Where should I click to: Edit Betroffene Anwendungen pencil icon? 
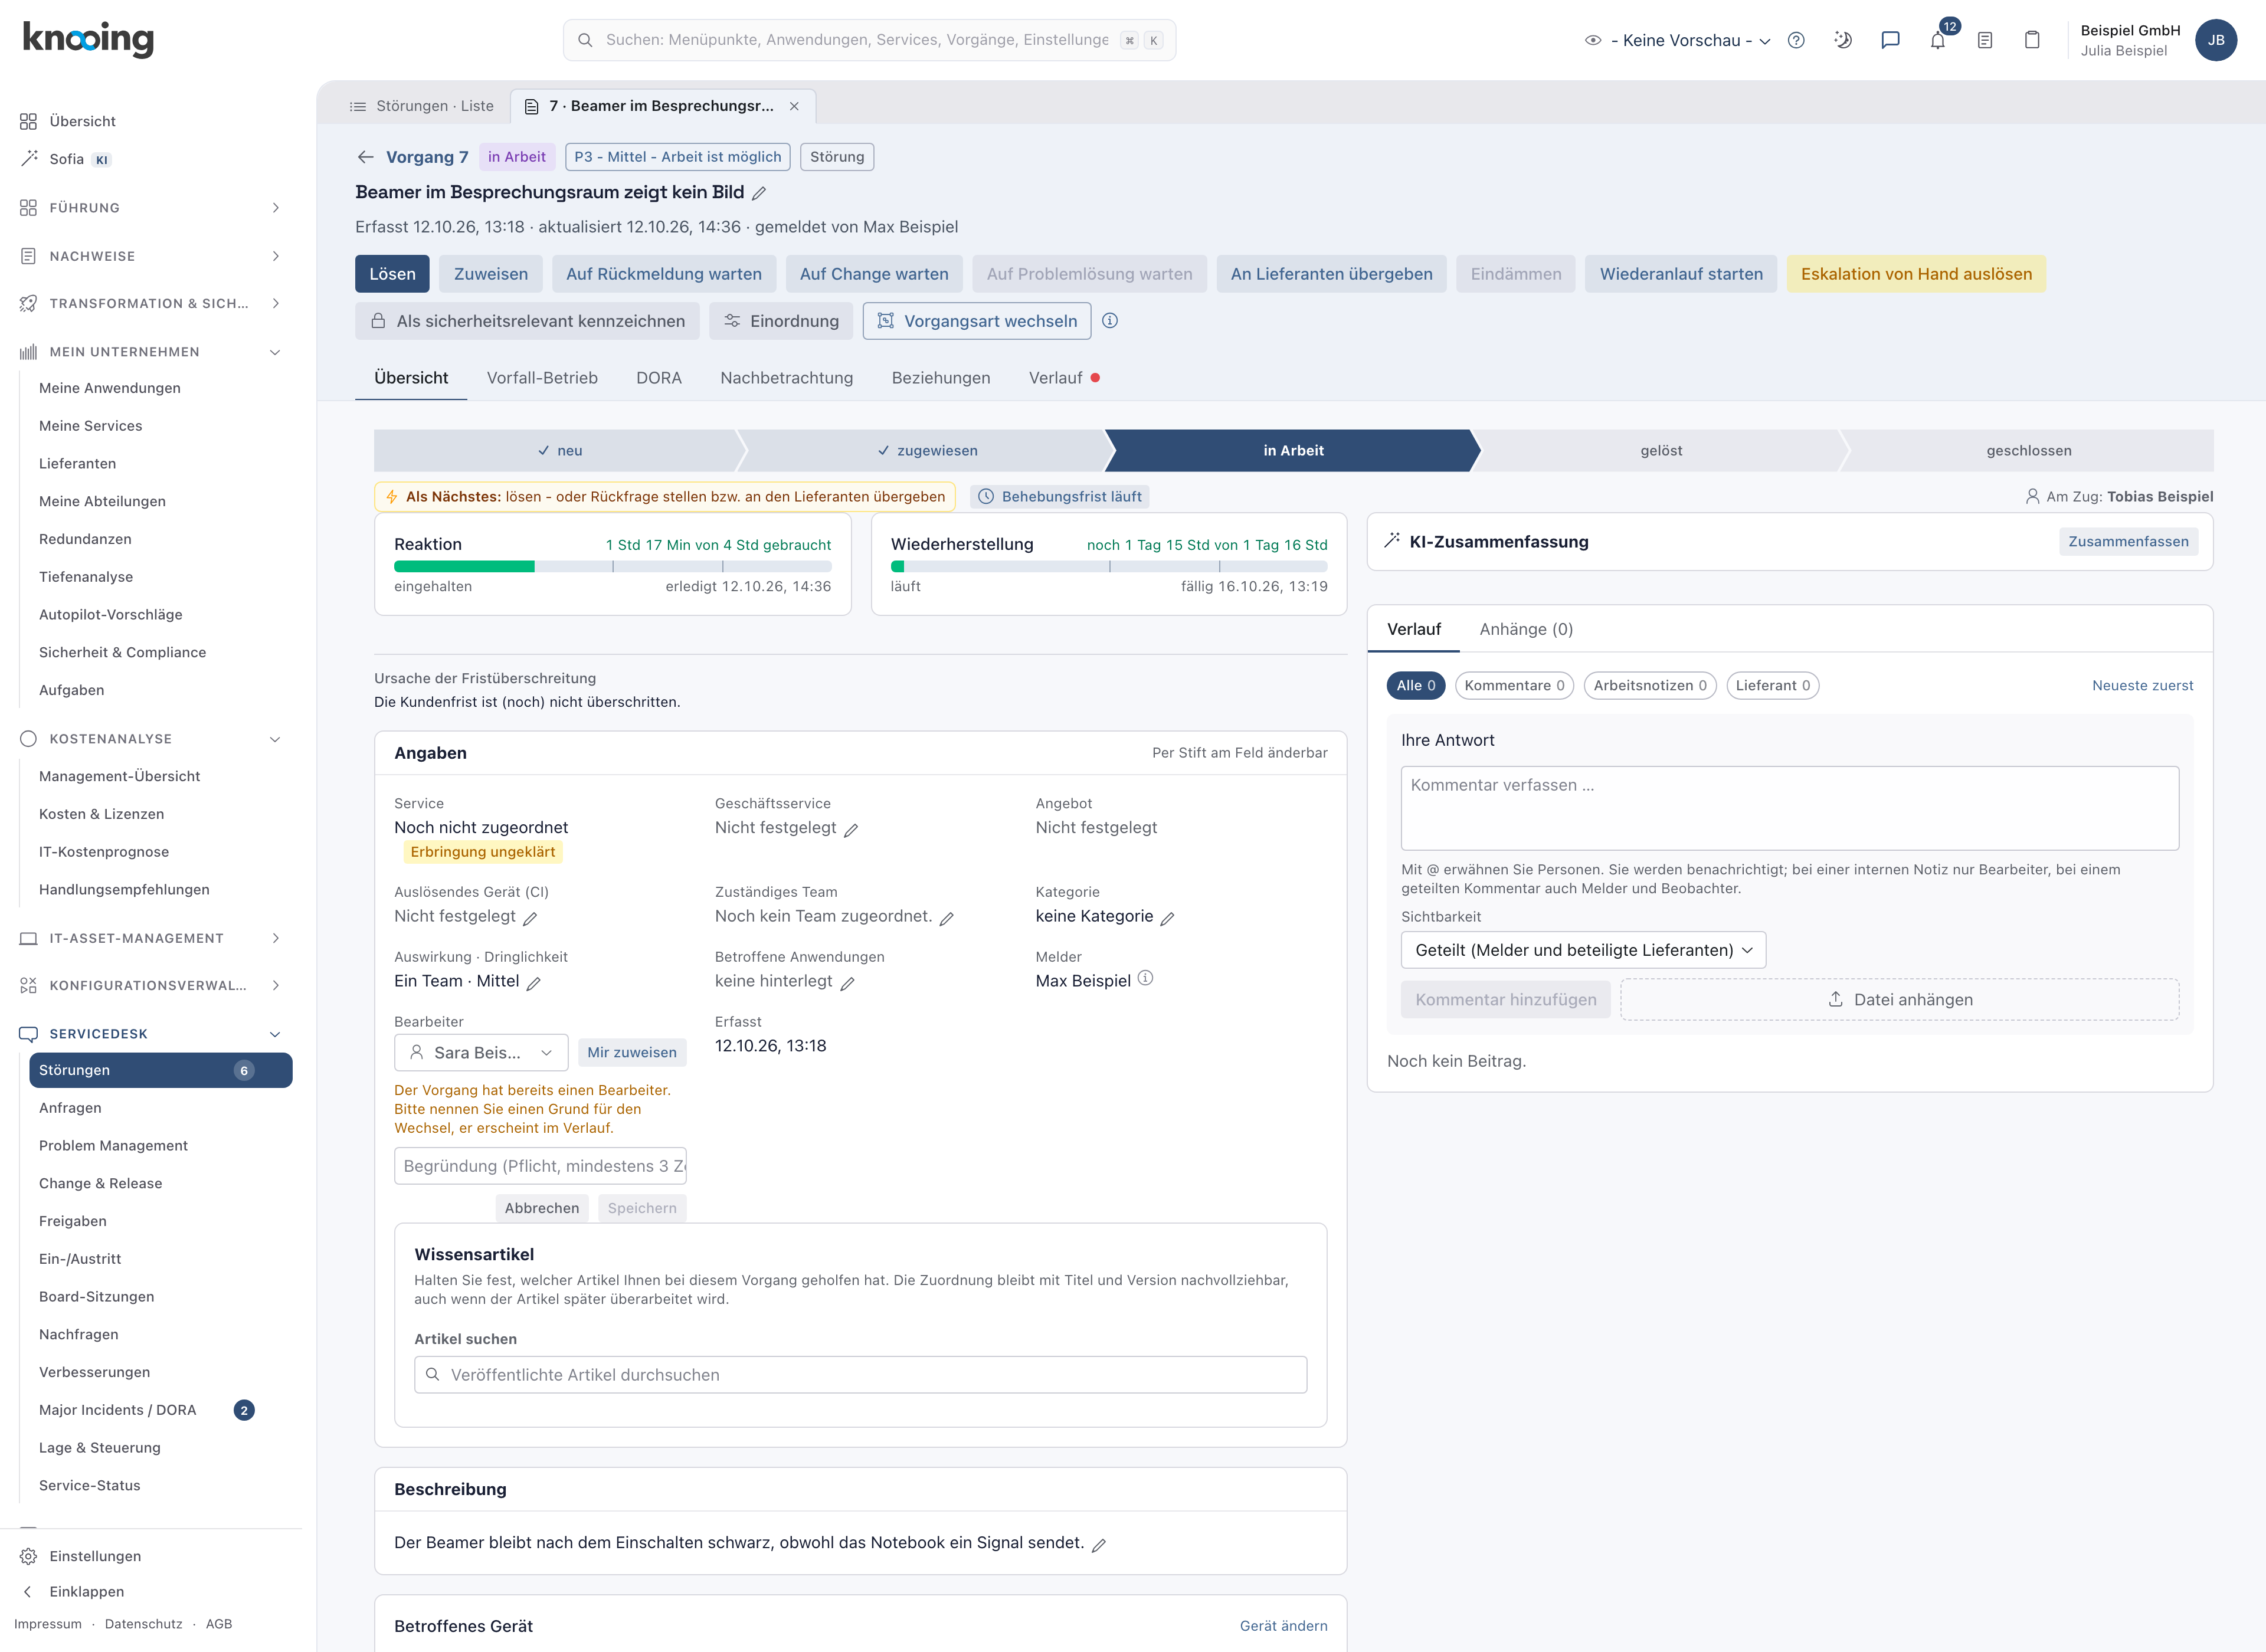[847, 983]
